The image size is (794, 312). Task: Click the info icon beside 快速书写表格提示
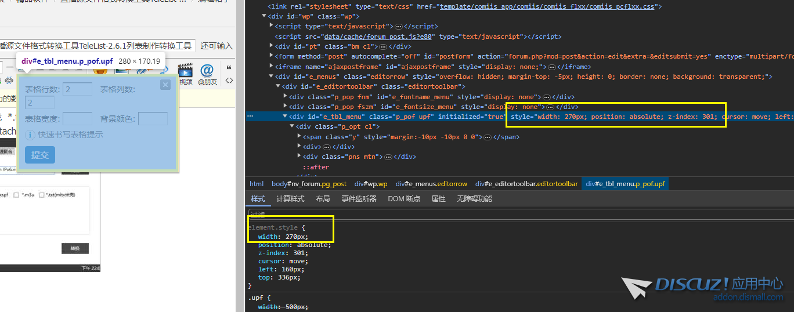[30, 135]
